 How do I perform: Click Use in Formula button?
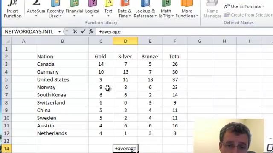(x=244, y=6)
